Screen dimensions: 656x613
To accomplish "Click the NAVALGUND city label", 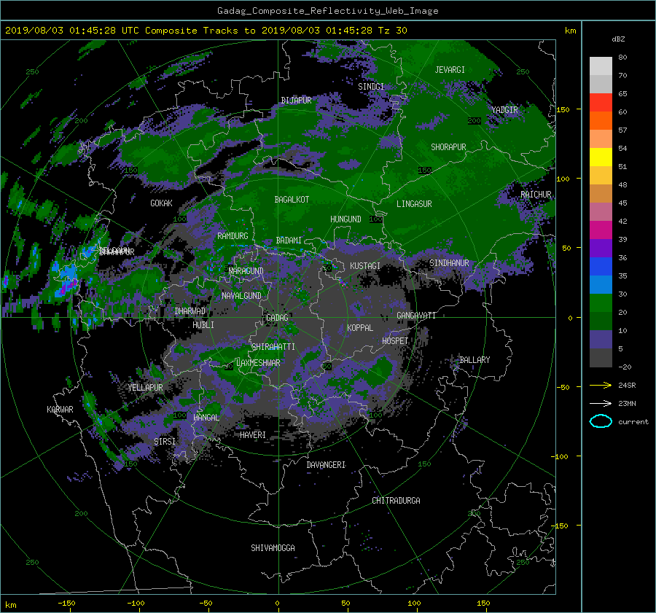I will point(241,296).
